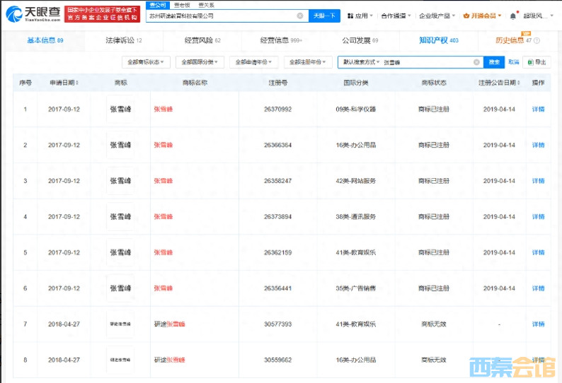Click the 取消 link
This screenshot has width=562, height=383.
[x=514, y=62]
